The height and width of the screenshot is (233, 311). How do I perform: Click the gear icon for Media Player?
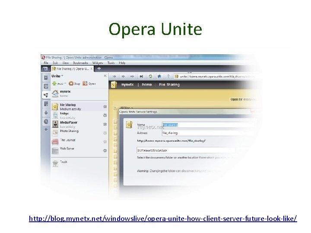105,124
